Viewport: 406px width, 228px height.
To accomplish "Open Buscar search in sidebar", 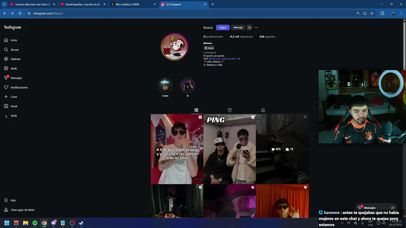I will (x=11, y=50).
